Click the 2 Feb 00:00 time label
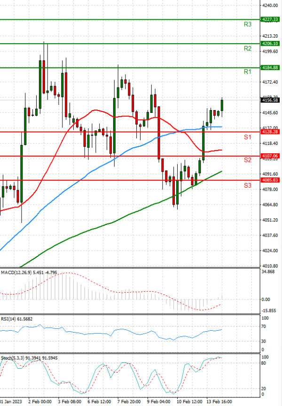 pyautogui.click(x=40, y=402)
